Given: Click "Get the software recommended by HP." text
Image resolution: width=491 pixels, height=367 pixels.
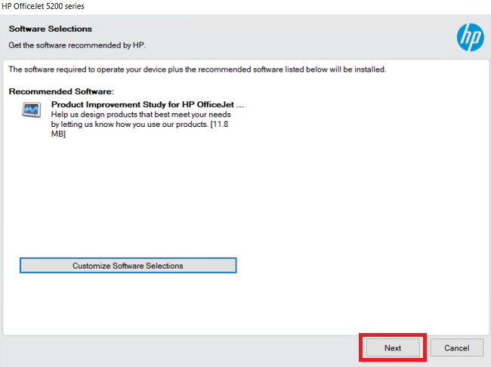Looking at the screenshot, I should coord(77,45).
